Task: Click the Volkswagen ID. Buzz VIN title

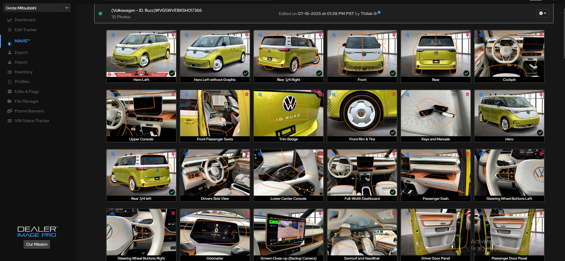Action: (157, 10)
